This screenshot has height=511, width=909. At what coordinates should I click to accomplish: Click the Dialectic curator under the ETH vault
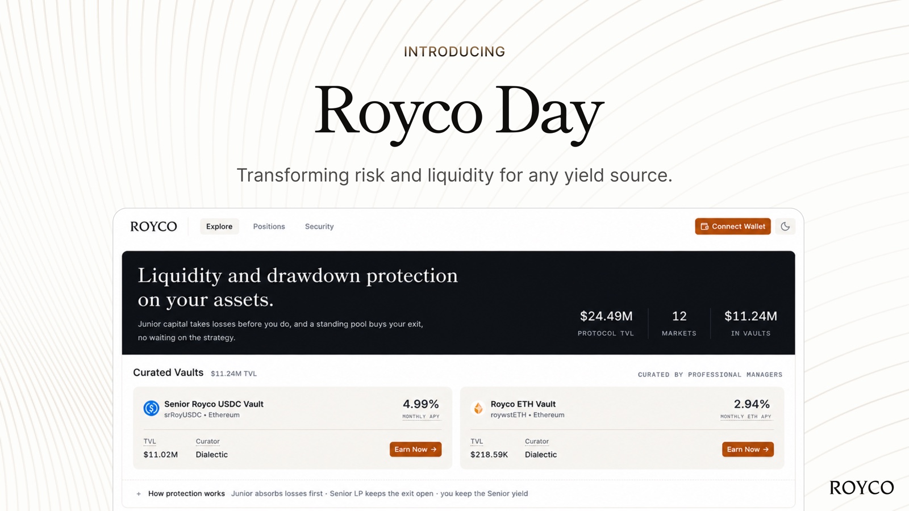541,455
